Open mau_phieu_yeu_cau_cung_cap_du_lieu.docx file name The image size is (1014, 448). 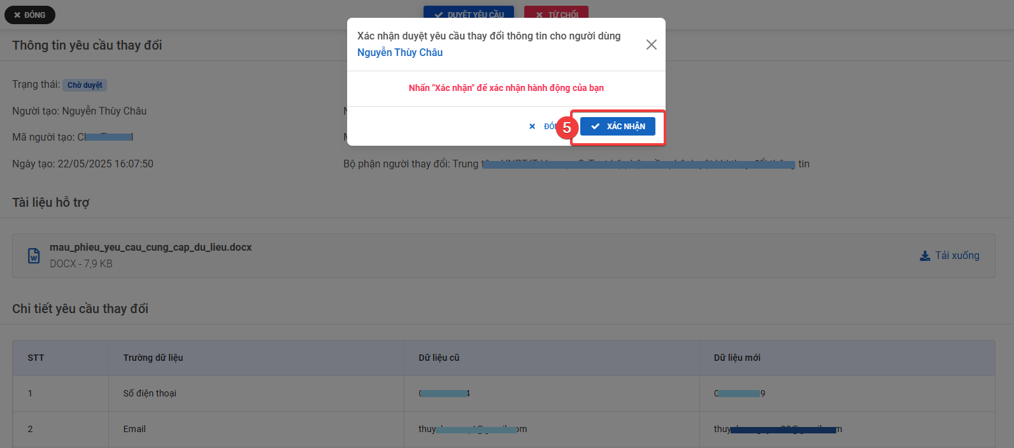click(150, 247)
